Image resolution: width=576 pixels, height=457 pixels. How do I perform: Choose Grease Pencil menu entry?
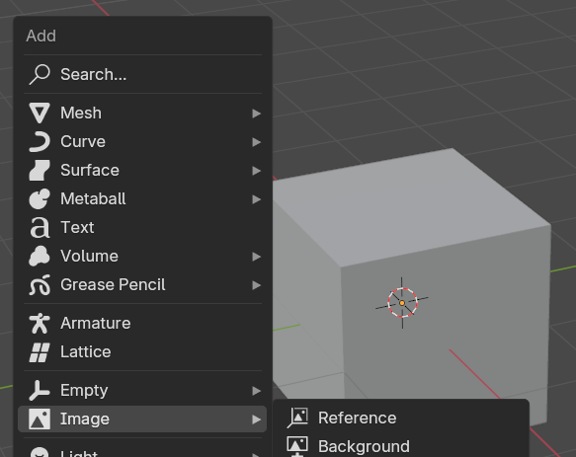(142, 284)
